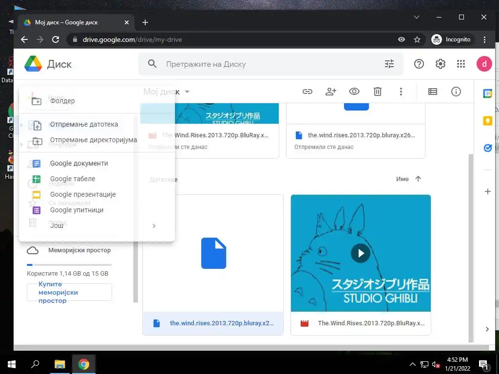
Task: Close the Мој диск tab
Action: pyautogui.click(x=126, y=22)
